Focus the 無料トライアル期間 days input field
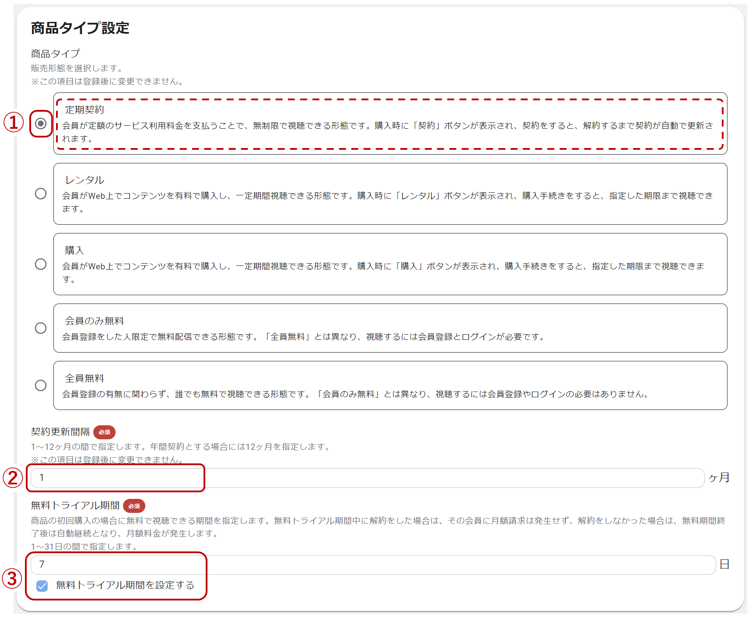 (372, 565)
